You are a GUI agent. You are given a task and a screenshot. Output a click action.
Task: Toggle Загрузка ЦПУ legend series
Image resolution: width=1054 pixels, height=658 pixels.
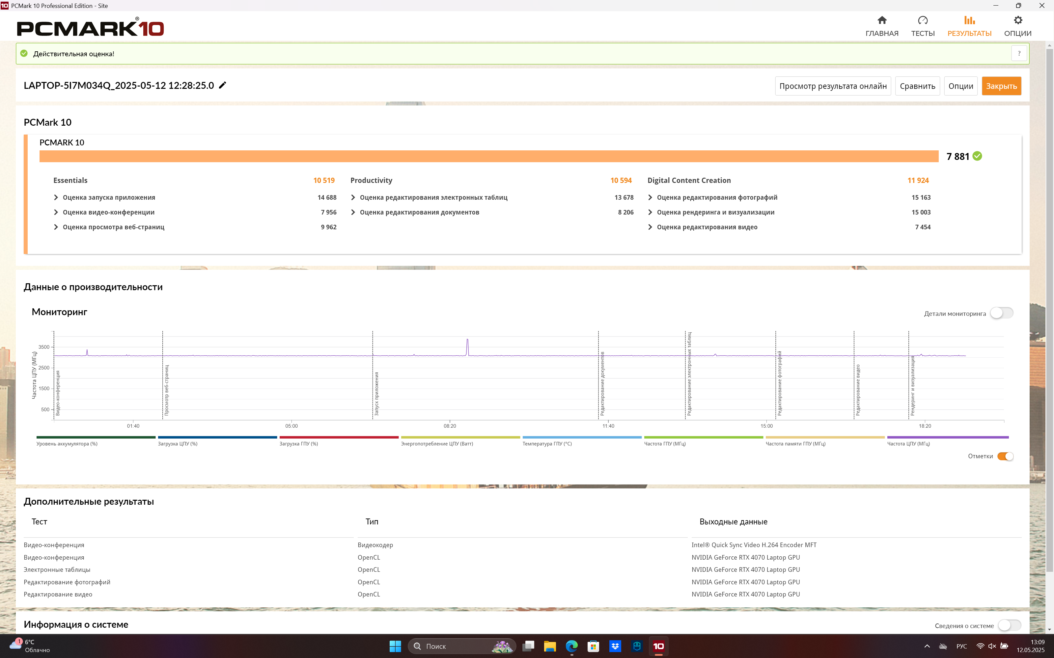[x=217, y=441]
